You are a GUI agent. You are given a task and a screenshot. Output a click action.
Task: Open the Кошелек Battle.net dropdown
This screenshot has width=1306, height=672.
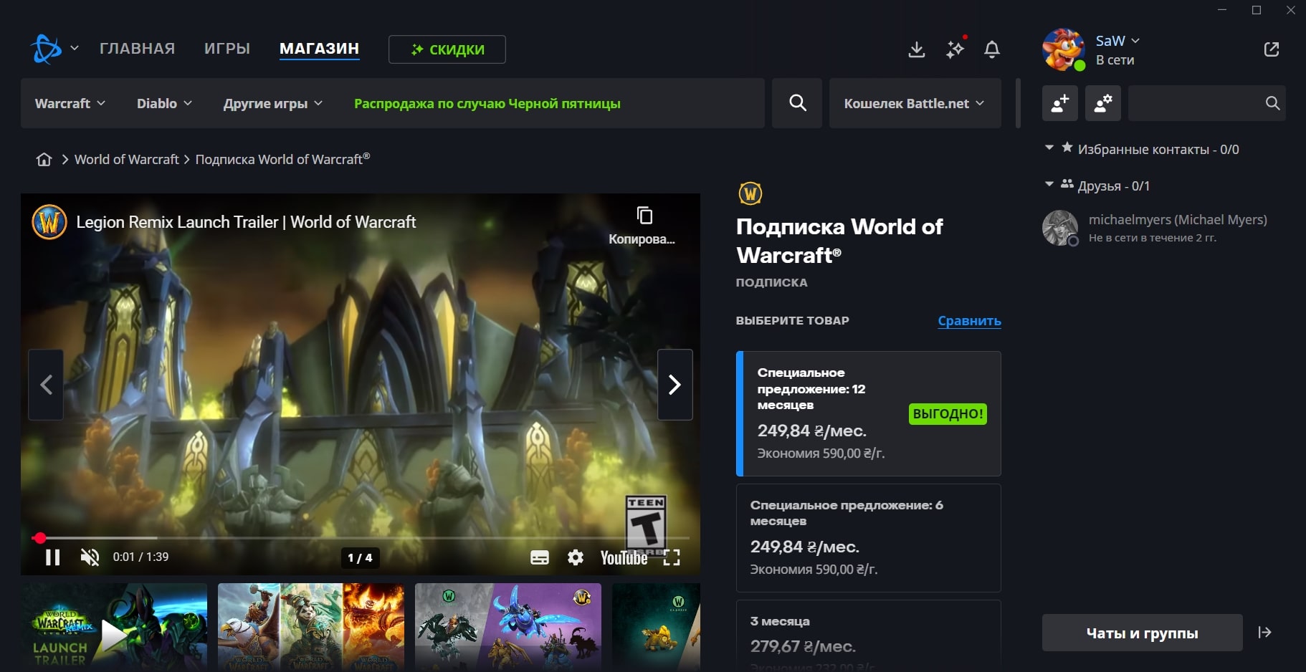(x=914, y=103)
